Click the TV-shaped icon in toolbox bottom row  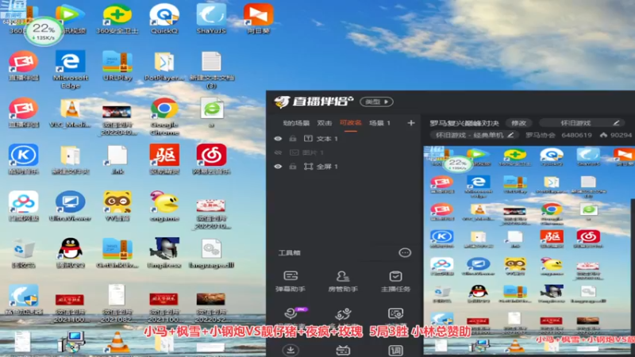point(343,350)
